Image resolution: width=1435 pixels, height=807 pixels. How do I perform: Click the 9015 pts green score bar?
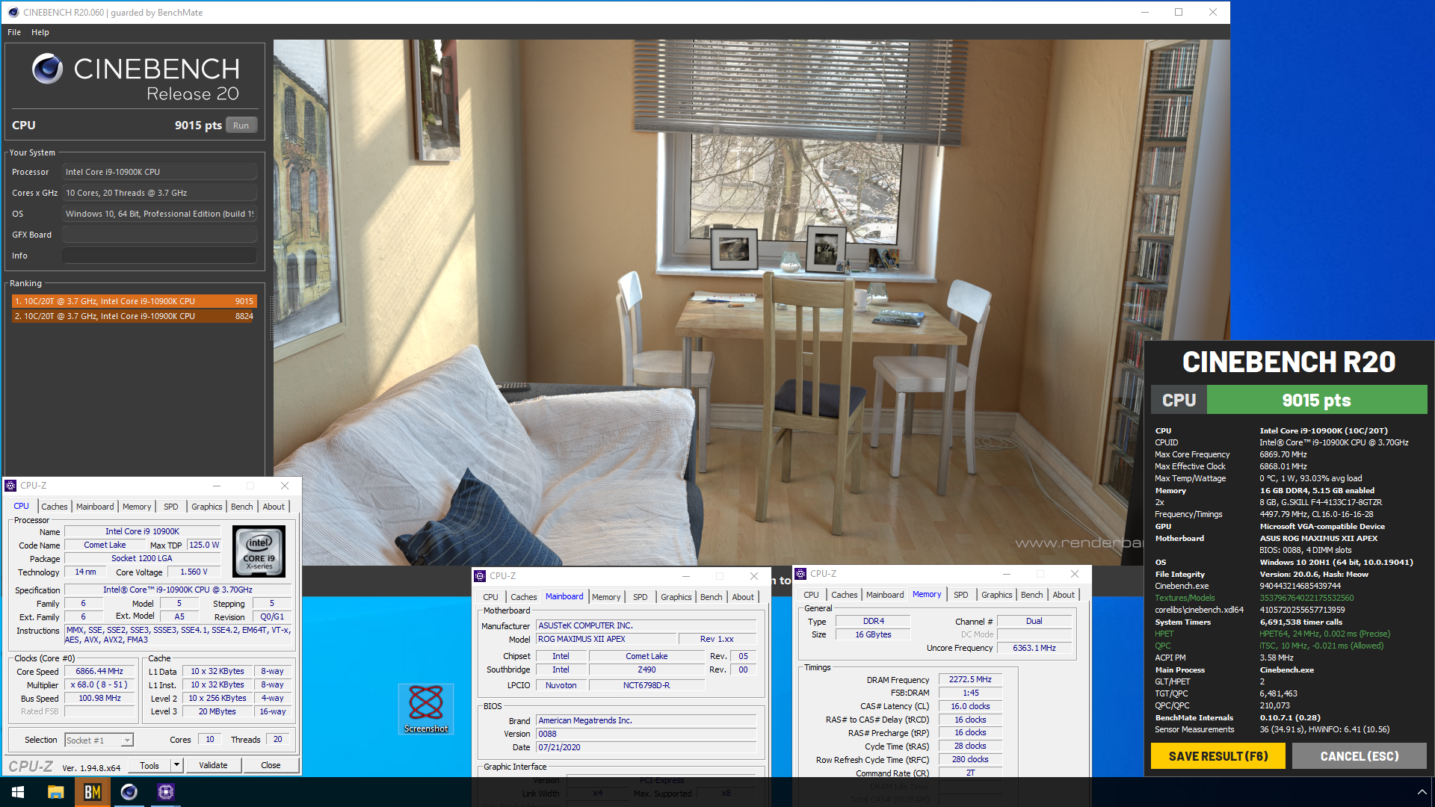coord(1317,401)
